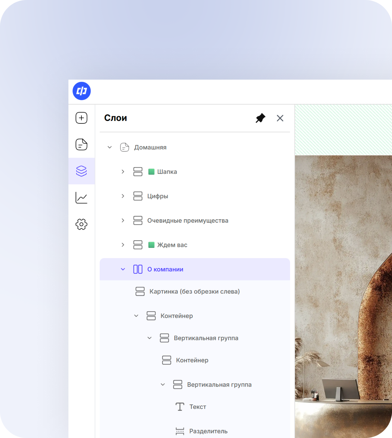392x438 pixels.
Task: Open the analytics chart icon
Action: [x=81, y=198]
